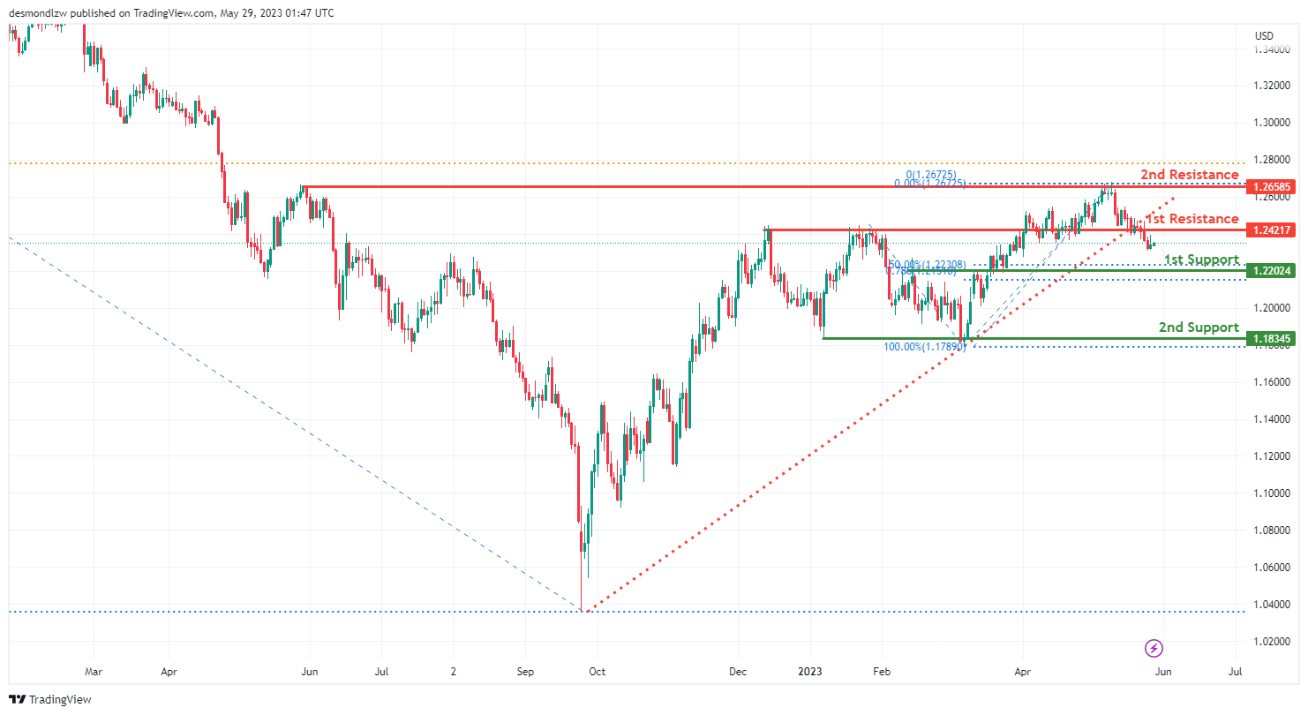Image resolution: width=1308 pixels, height=715 pixels.
Task: Click the 1.18345 green price tag
Action: [x=1268, y=338]
